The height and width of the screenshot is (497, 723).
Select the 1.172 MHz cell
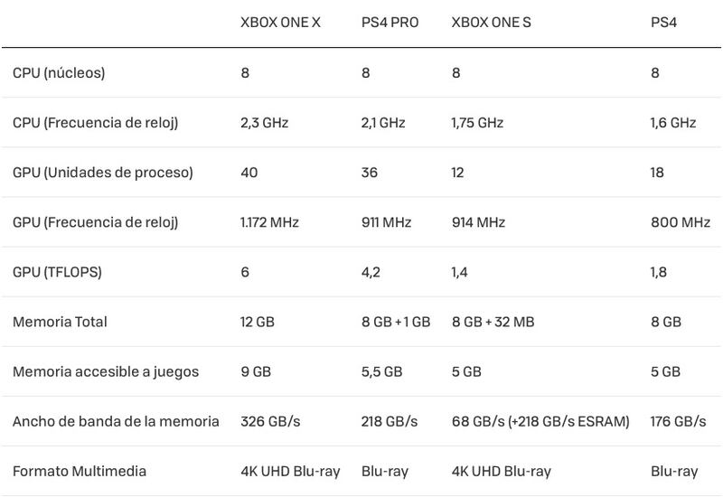pos(269,222)
